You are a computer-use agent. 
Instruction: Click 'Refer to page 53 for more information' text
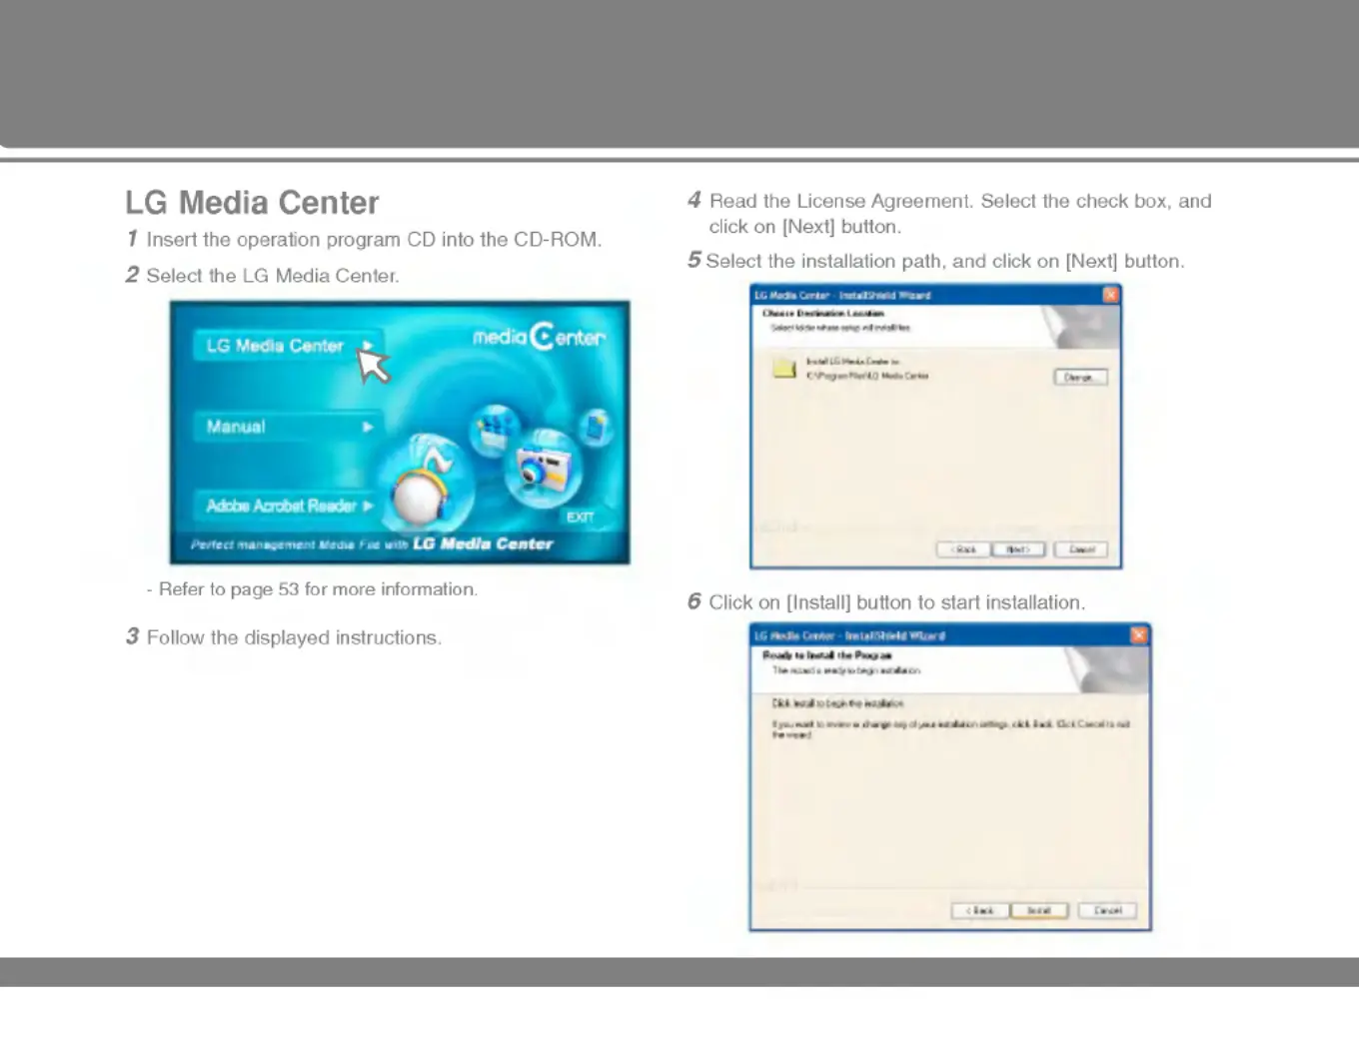tap(318, 589)
